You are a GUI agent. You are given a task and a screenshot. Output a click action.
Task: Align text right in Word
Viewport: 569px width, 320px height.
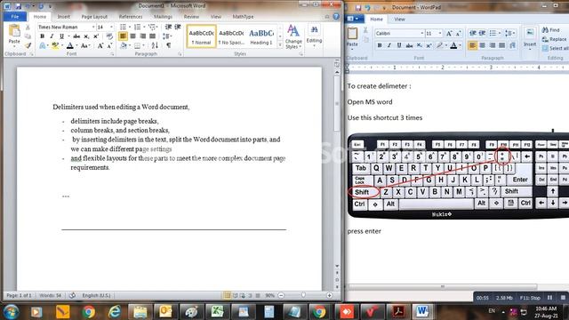click(142, 36)
